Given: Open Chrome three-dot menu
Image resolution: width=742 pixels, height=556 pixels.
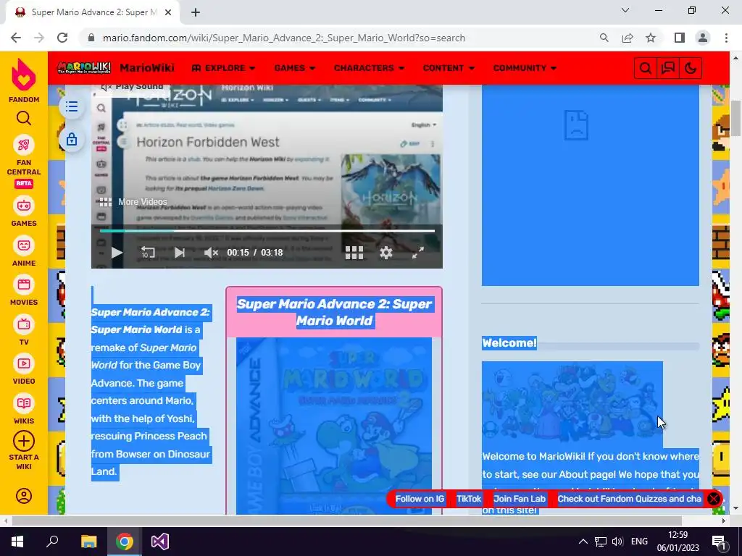Looking at the screenshot, I should pos(726,38).
